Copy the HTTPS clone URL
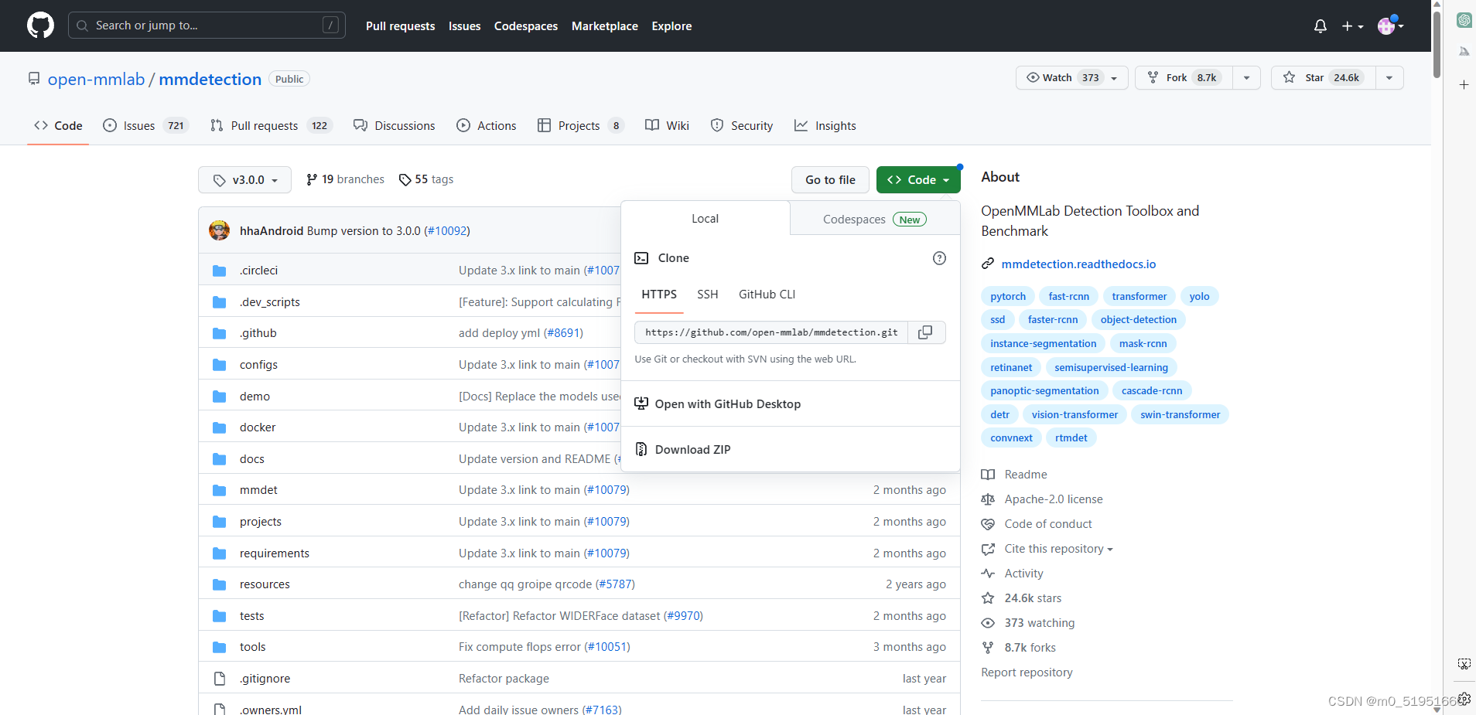 point(925,332)
